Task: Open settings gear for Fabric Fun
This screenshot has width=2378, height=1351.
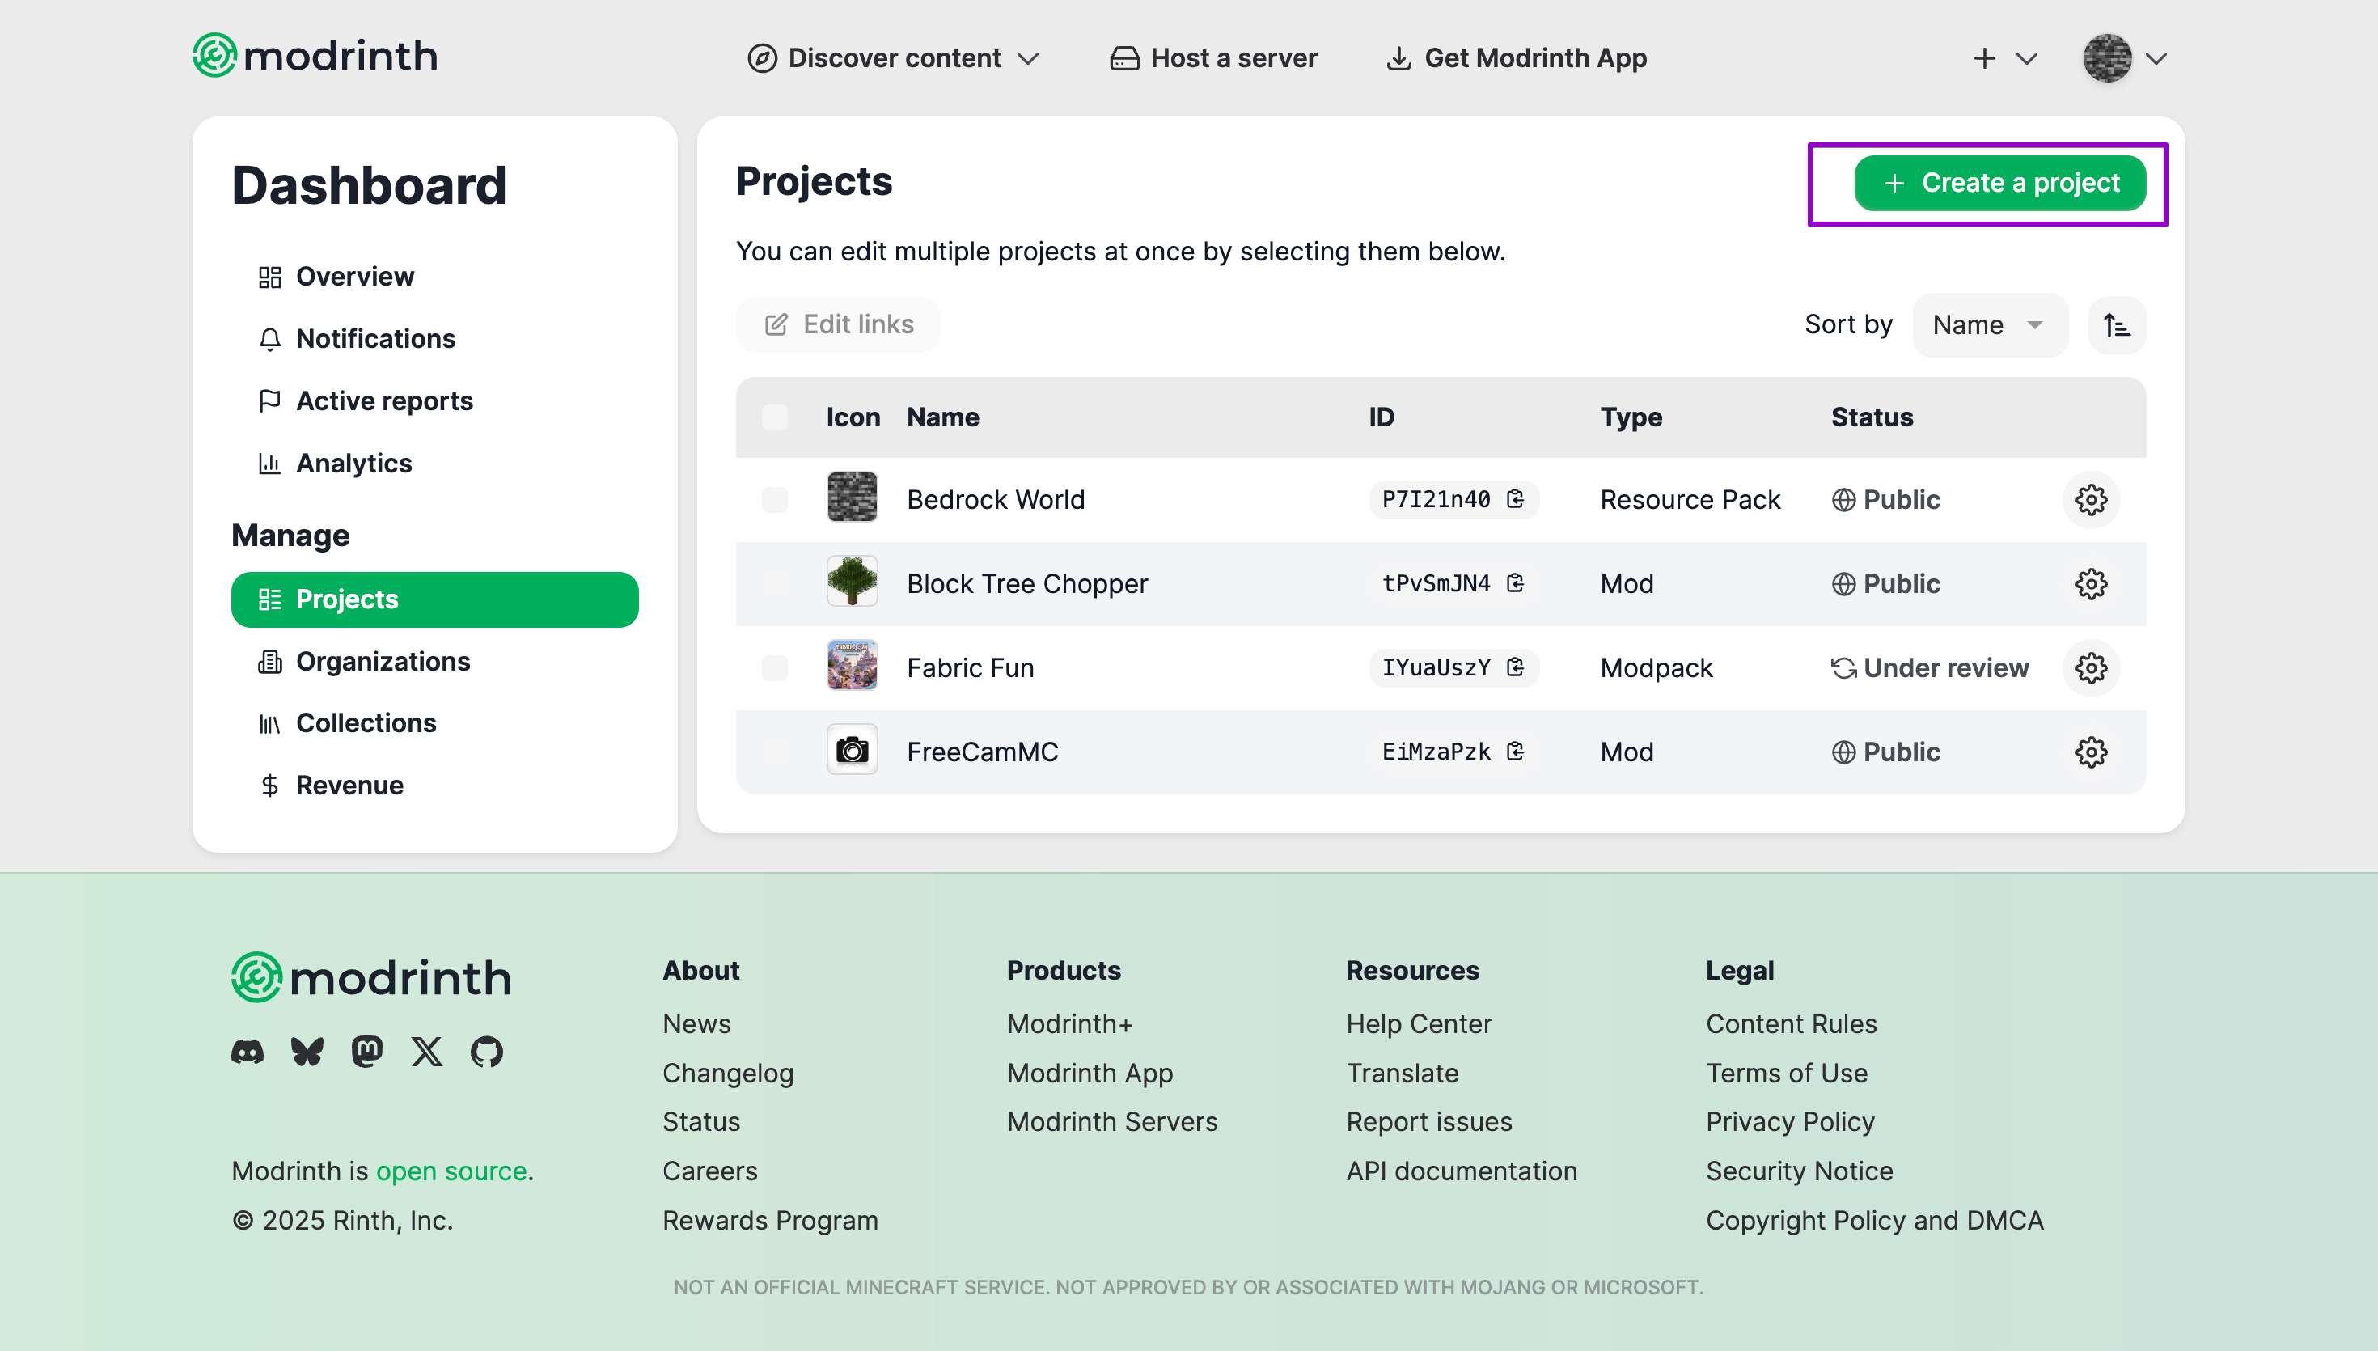Action: pyautogui.click(x=2091, y=668)
